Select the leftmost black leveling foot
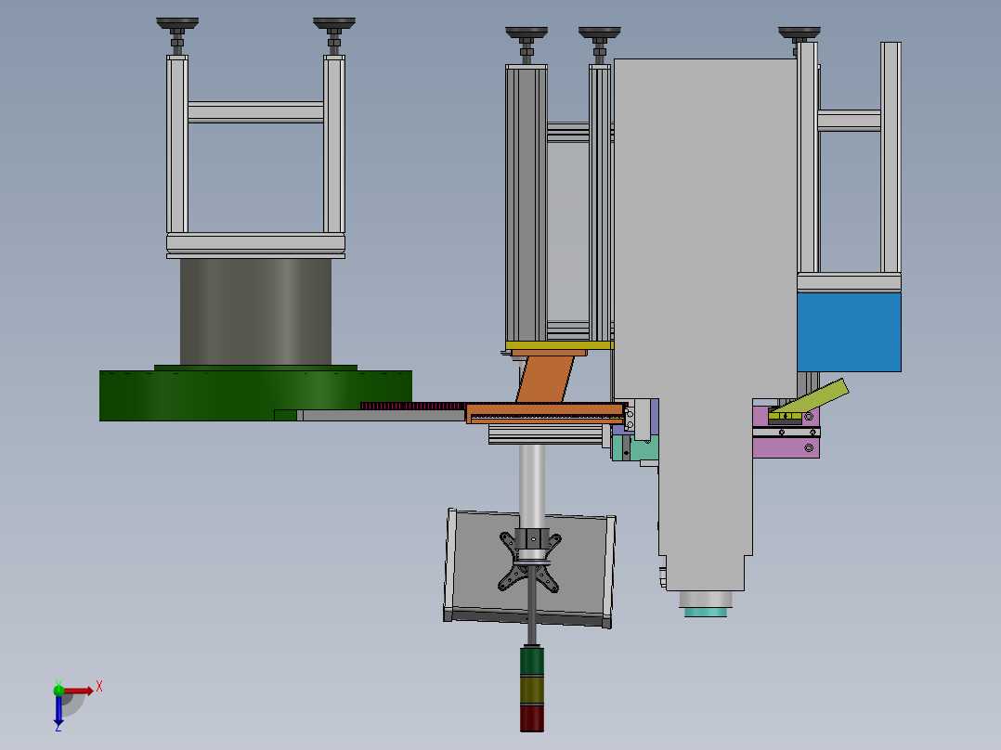 click(177, 24)
